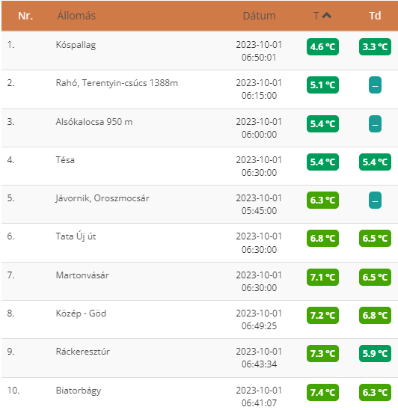
Task: Open Rahó, Terentyin-csúcs 1388m station
Action: pos(117,83)
